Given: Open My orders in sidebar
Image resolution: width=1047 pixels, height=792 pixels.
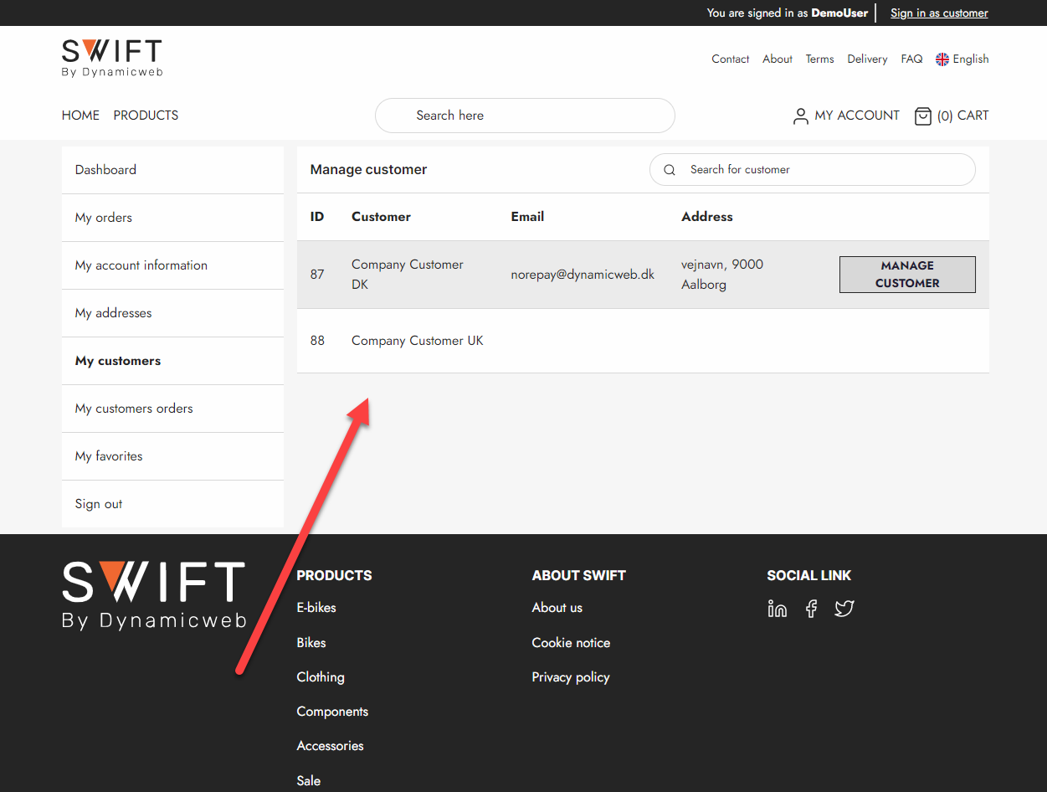Looking at the screenshot, I should (104, 218).
